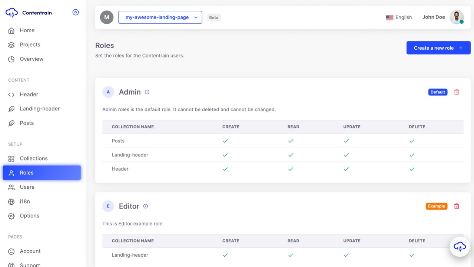Image resolution: width=474 pixels, height=267 pixels.
Task: Click the info icon beside Editor
Action: pyautogui.click(x=146, y=206)
